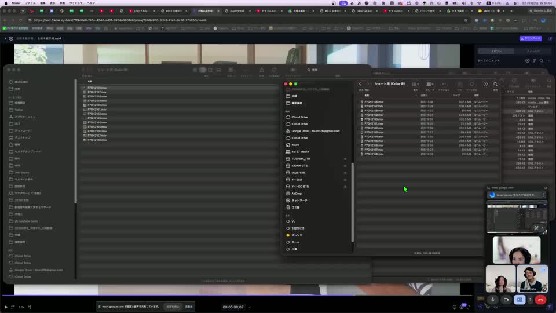
Task: Open AirDrop in front Finder sidebar
Action: pos(297,194)
